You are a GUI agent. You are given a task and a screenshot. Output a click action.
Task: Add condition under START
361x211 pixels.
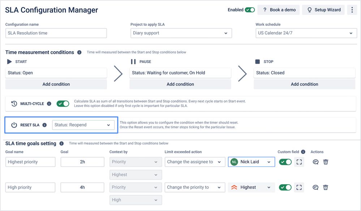point(56,84)
